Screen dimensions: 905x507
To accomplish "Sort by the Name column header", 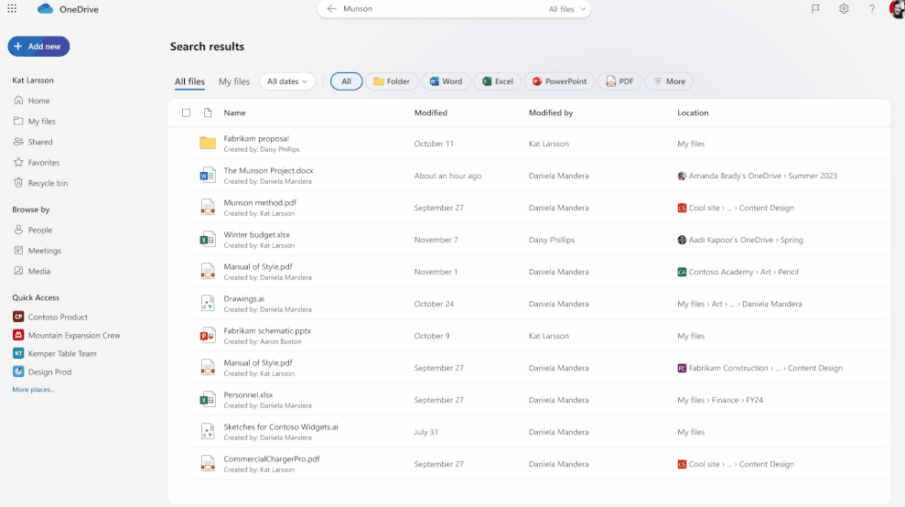I will [x=234, y=113].
